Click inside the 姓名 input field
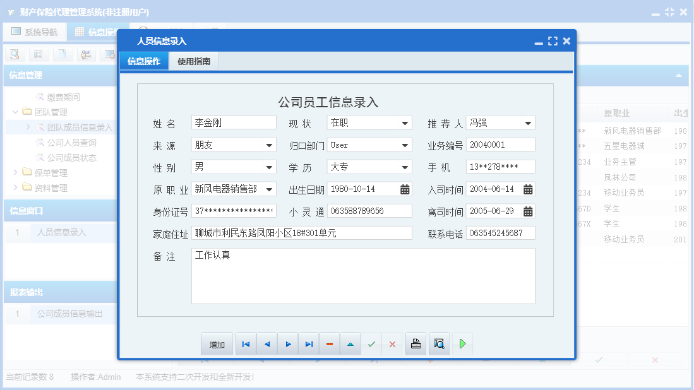Screen dimensions: 694x390 (234, 122)
